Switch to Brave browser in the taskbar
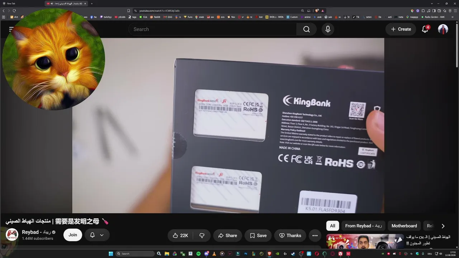Image resolution: width=459 pixels, height=258 pixels. 269,254
